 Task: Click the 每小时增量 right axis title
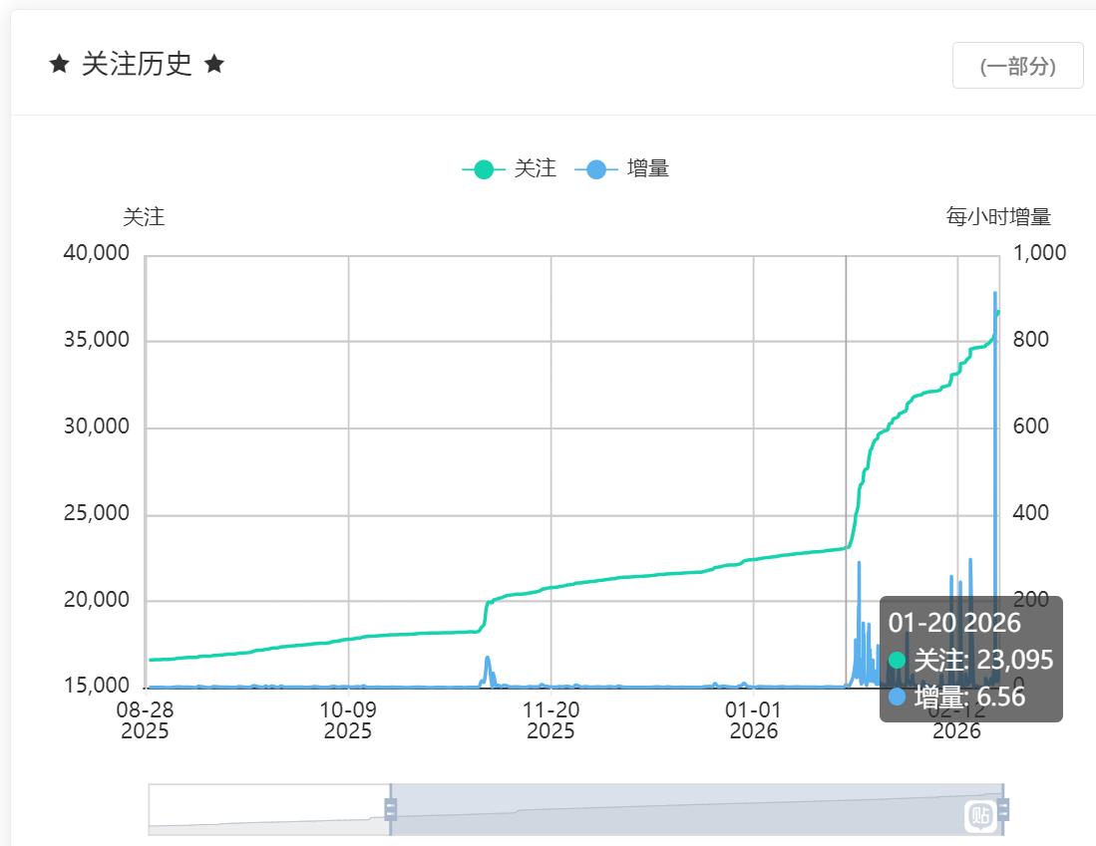coord(998,217)
